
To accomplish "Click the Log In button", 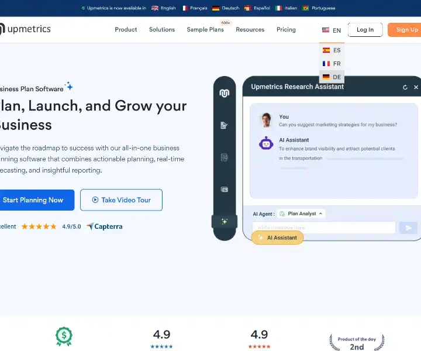I will (x=365, y=29).
